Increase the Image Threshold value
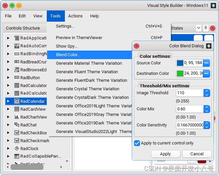Image resolution: width=219 pixels, height=175 pixels. point(207,91)
